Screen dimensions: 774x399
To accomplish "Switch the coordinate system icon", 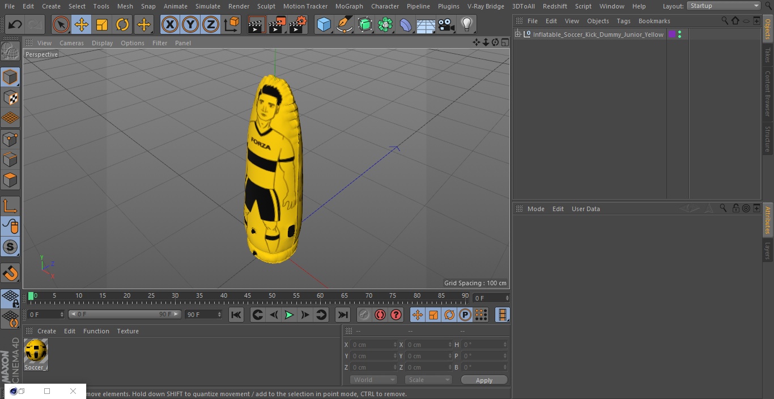I will coord(232,25).
